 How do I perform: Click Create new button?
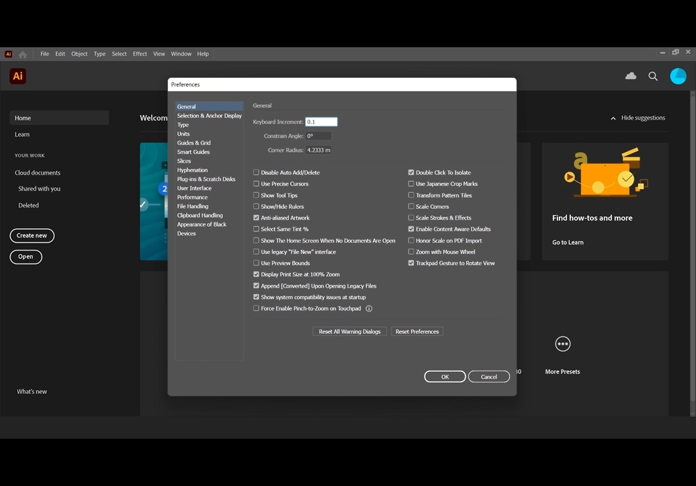tap(32, 235)
